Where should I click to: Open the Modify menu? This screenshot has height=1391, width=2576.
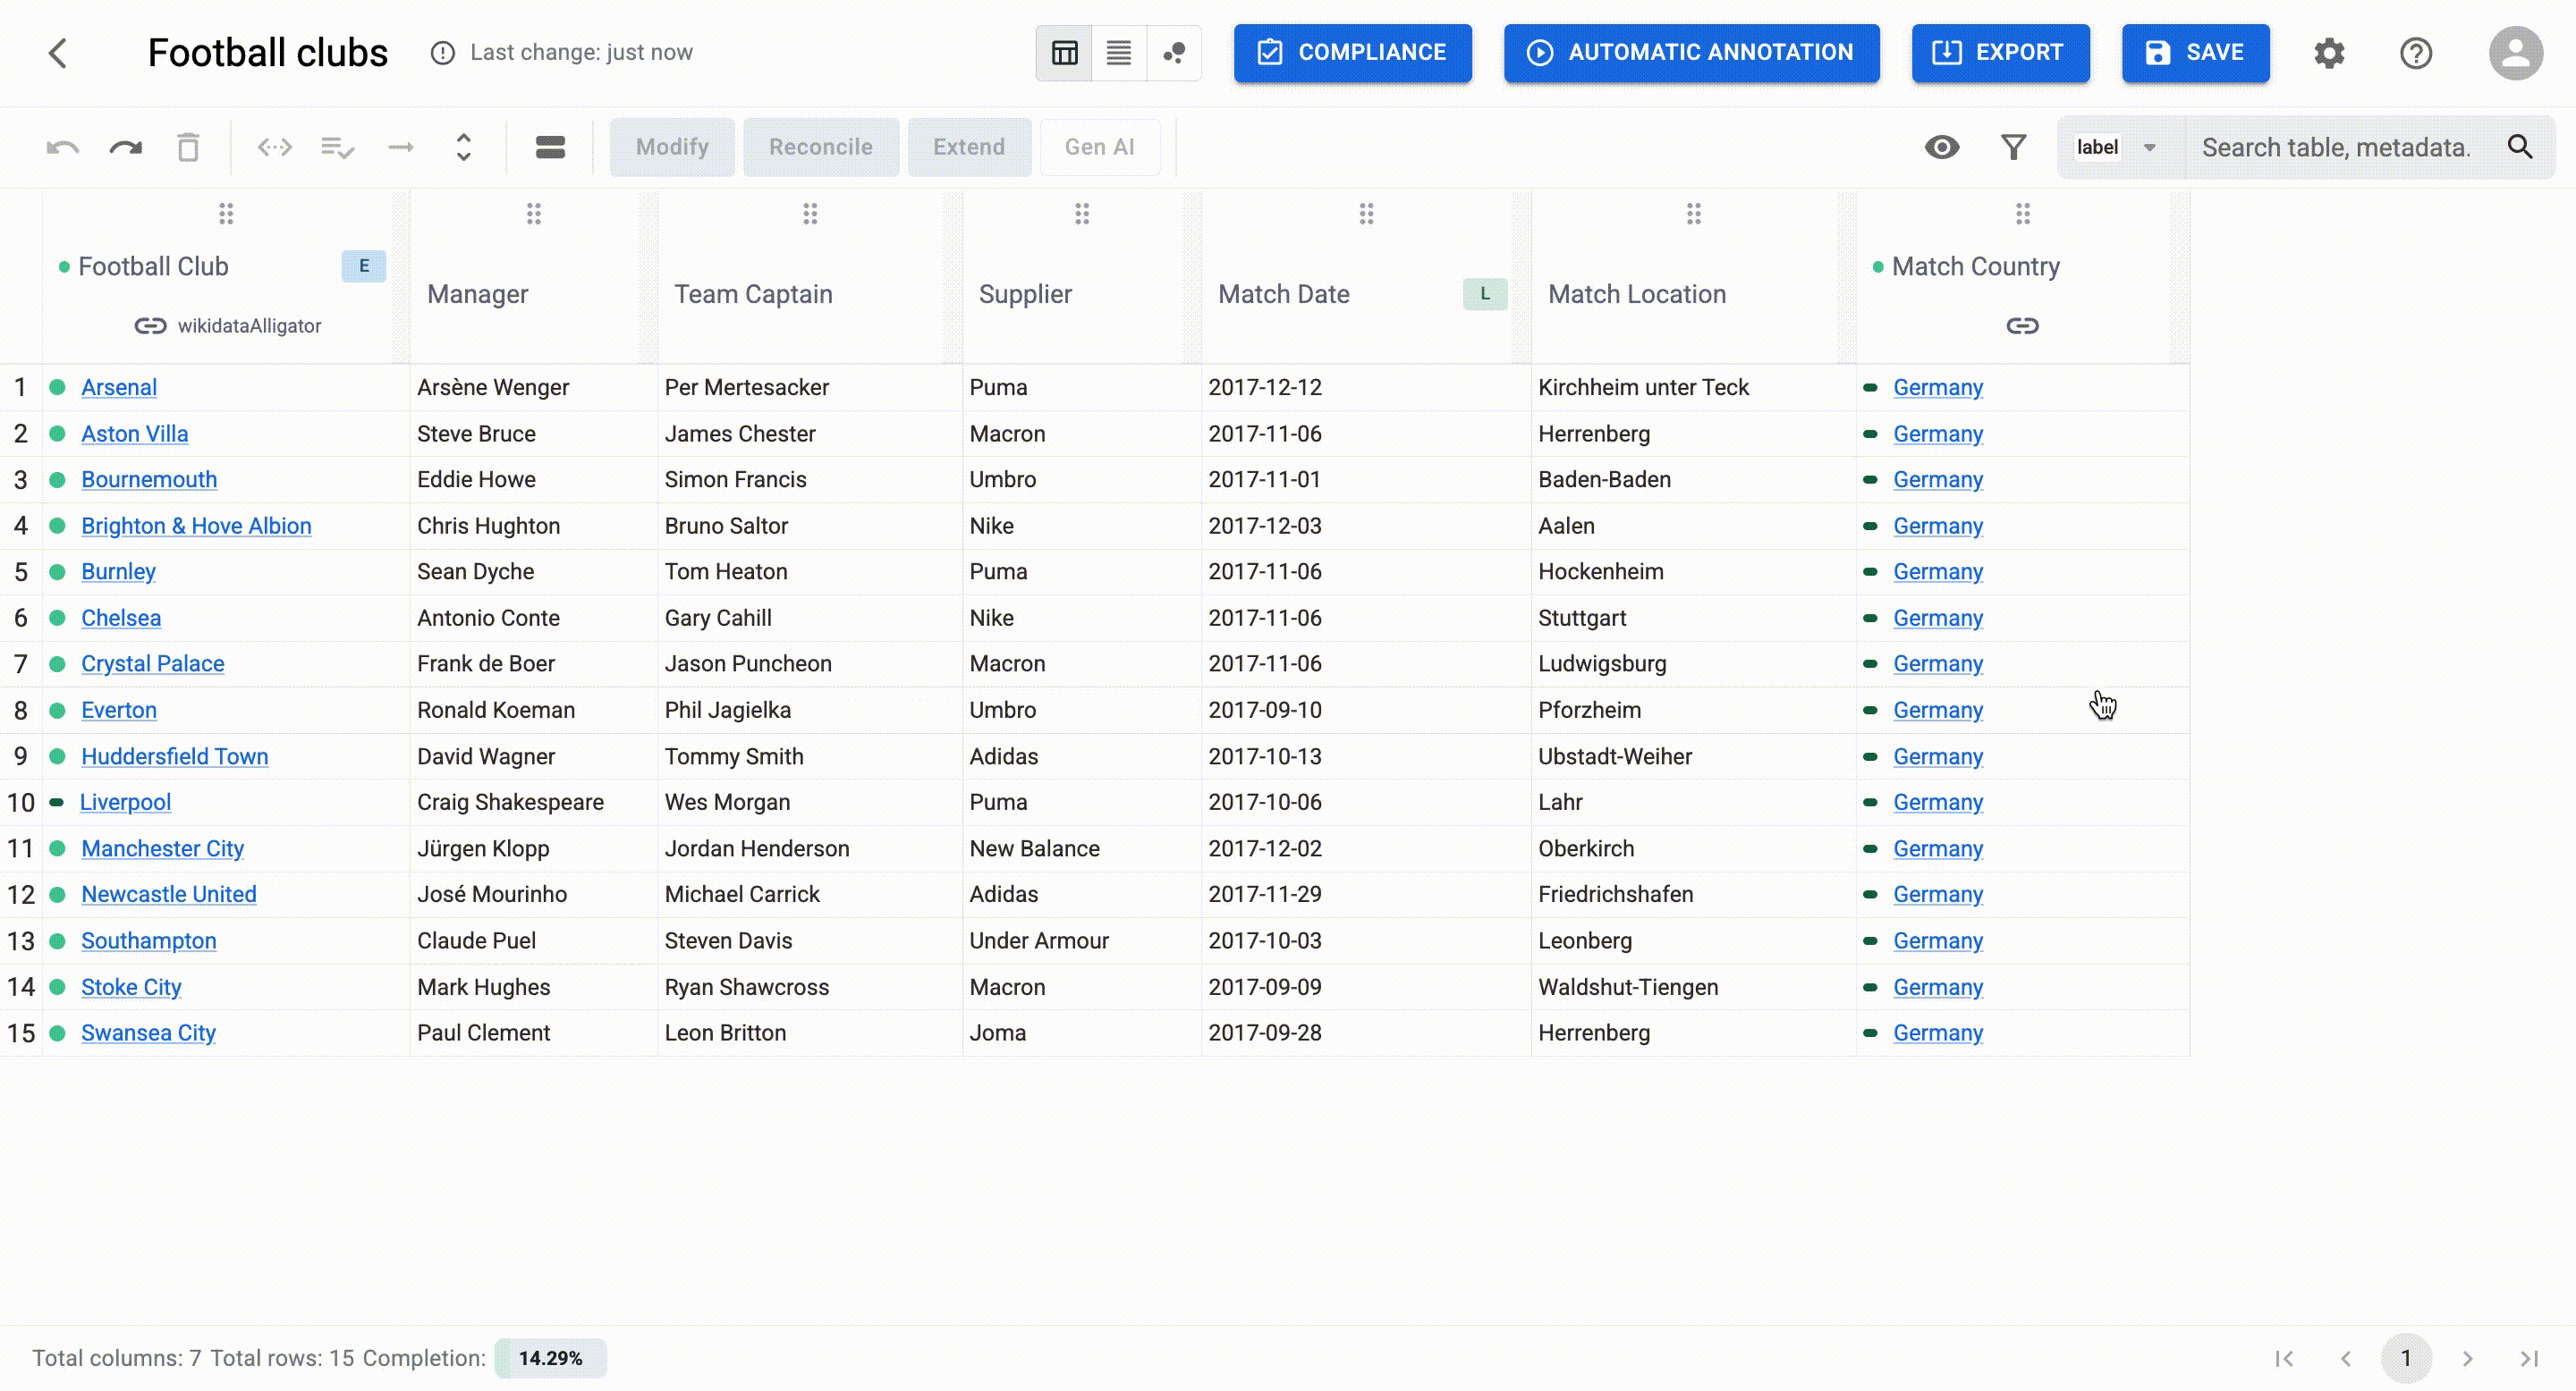tap(672, 148)
